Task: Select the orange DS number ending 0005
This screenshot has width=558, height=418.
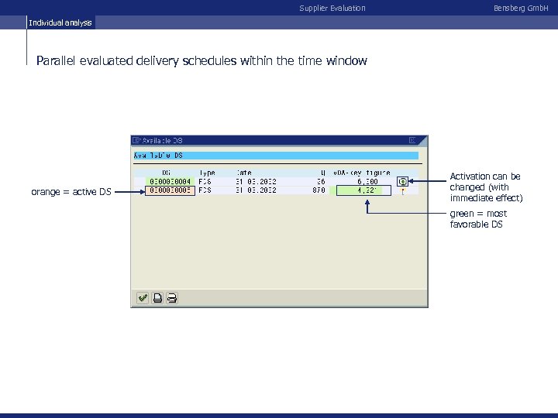Action: point(170,191)
